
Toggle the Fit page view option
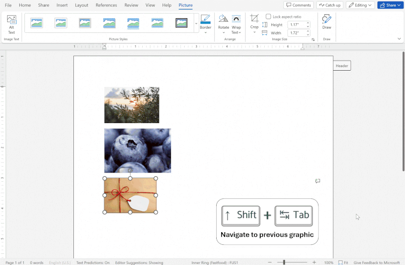343,262
